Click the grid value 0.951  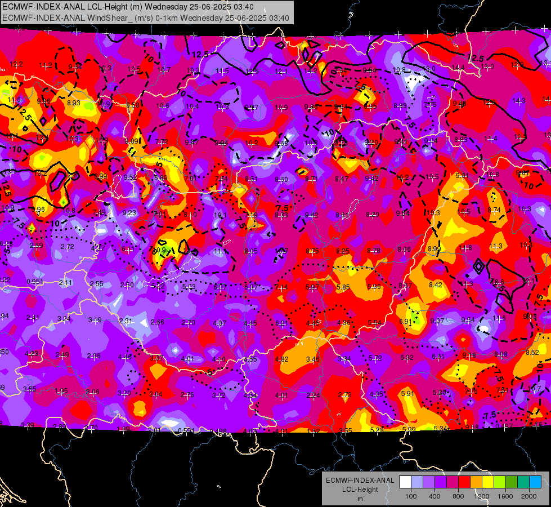tap(35, 282)
